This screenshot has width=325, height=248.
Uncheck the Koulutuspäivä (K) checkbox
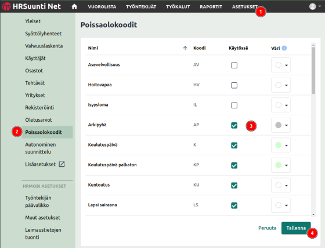(x=234, y=145)
